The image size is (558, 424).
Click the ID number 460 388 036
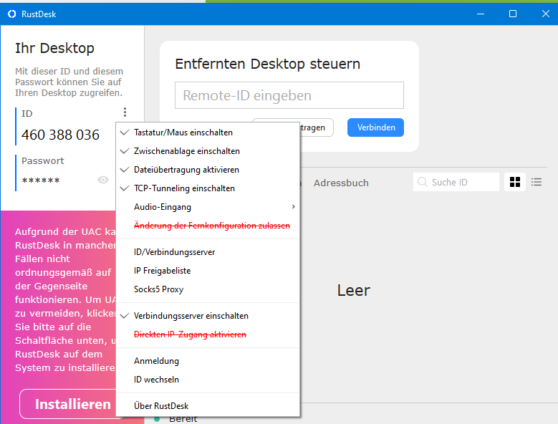tap(60, 135)
